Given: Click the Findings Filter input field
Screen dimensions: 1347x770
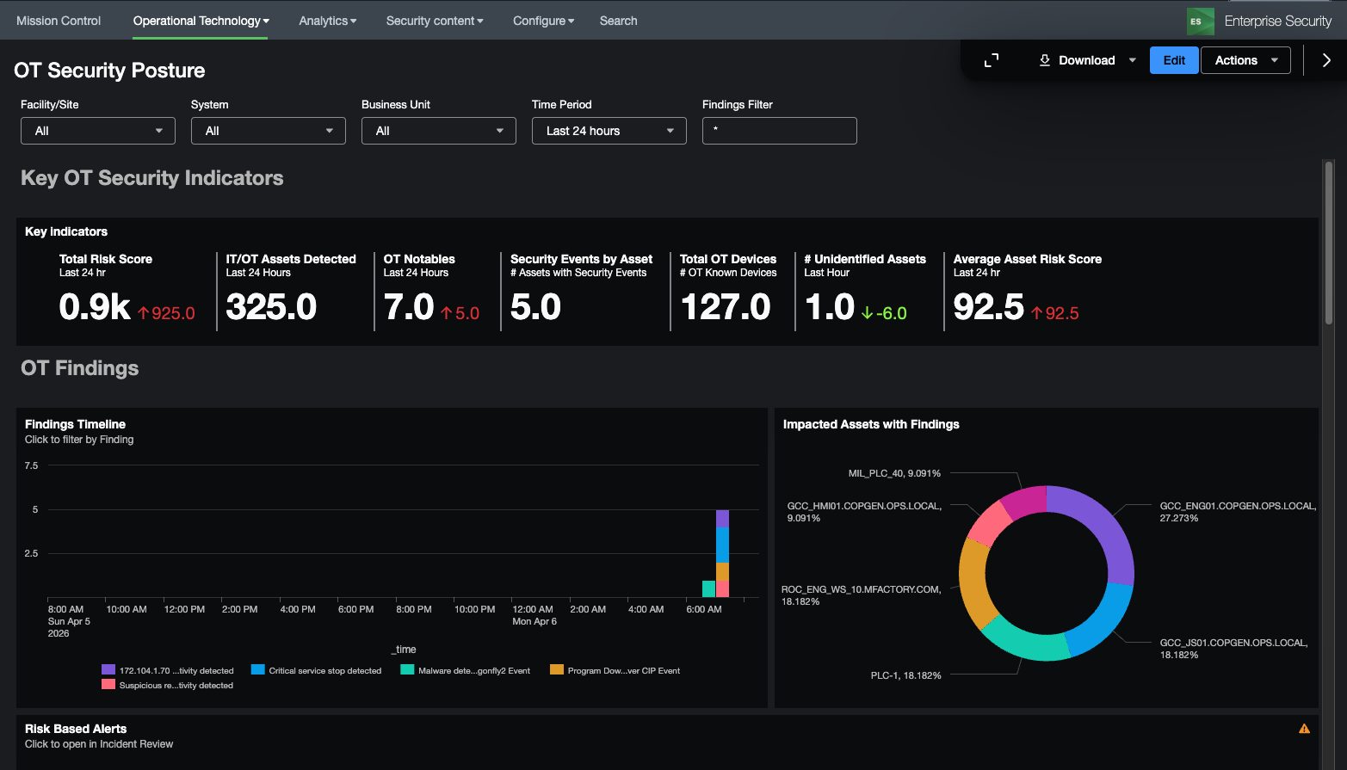Looking at the screenshot, I should coord(780,131).
